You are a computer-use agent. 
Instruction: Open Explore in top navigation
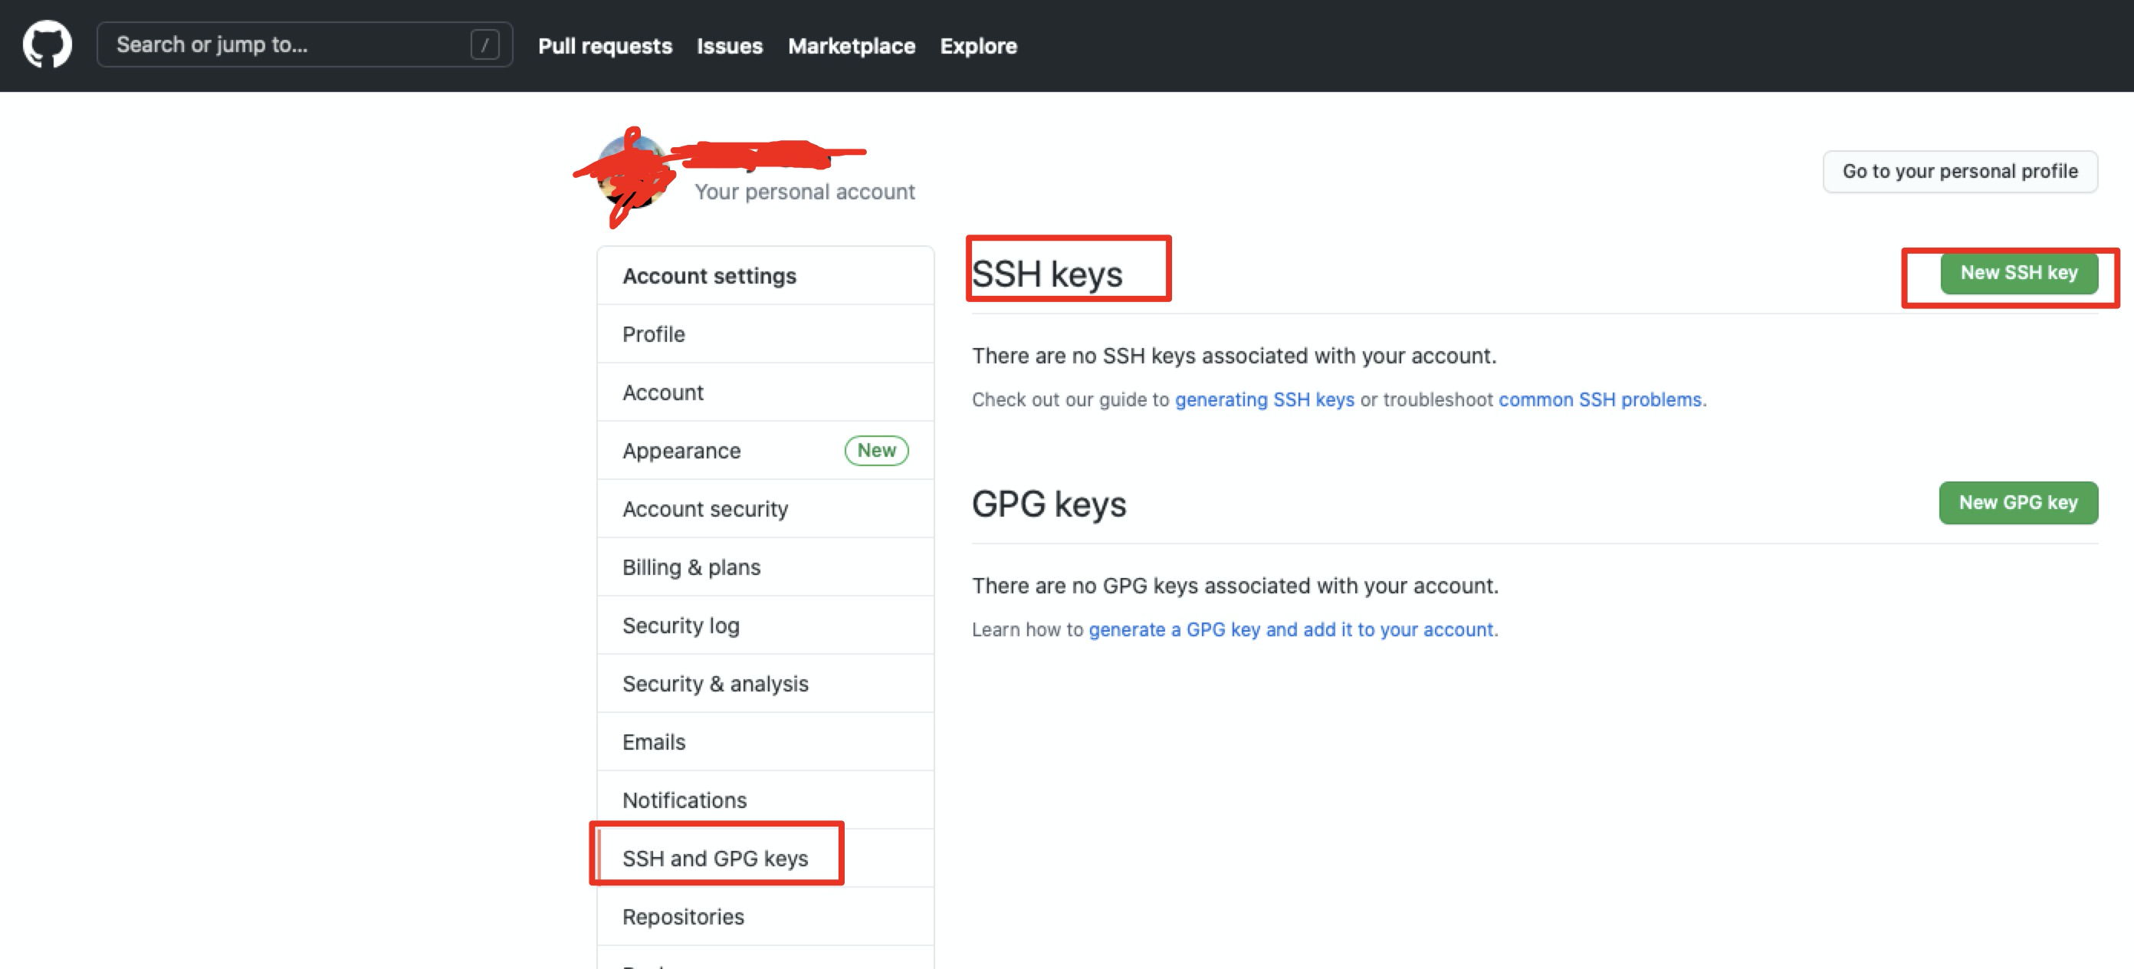click(978, 46)
